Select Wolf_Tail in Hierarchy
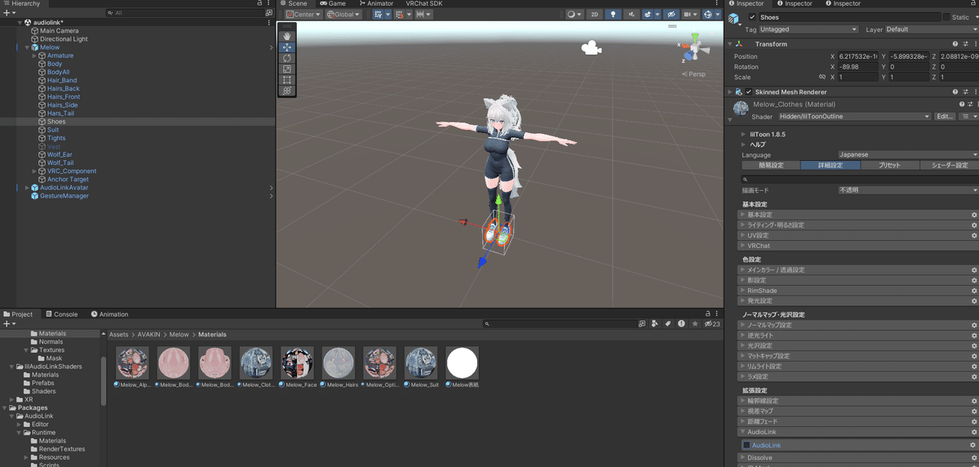Image resolution: width=979 pixels, height=467 pixels. (x=60, y=162)
